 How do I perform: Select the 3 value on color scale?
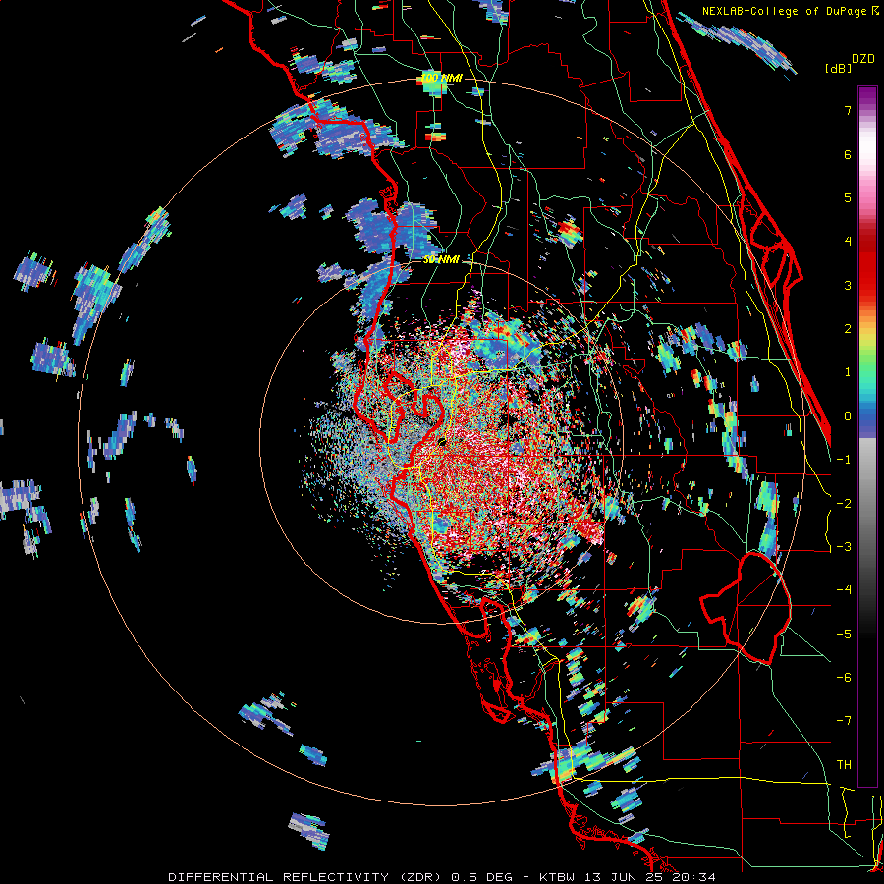848,285
